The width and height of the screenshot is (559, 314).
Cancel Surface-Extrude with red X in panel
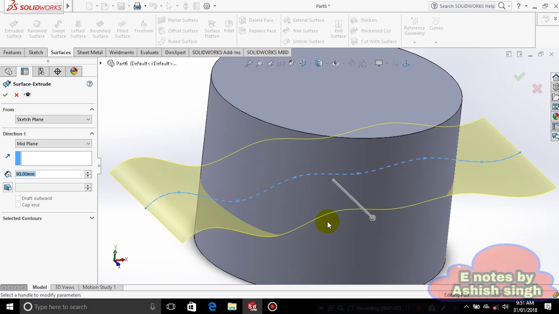click(x=17, y=95)
